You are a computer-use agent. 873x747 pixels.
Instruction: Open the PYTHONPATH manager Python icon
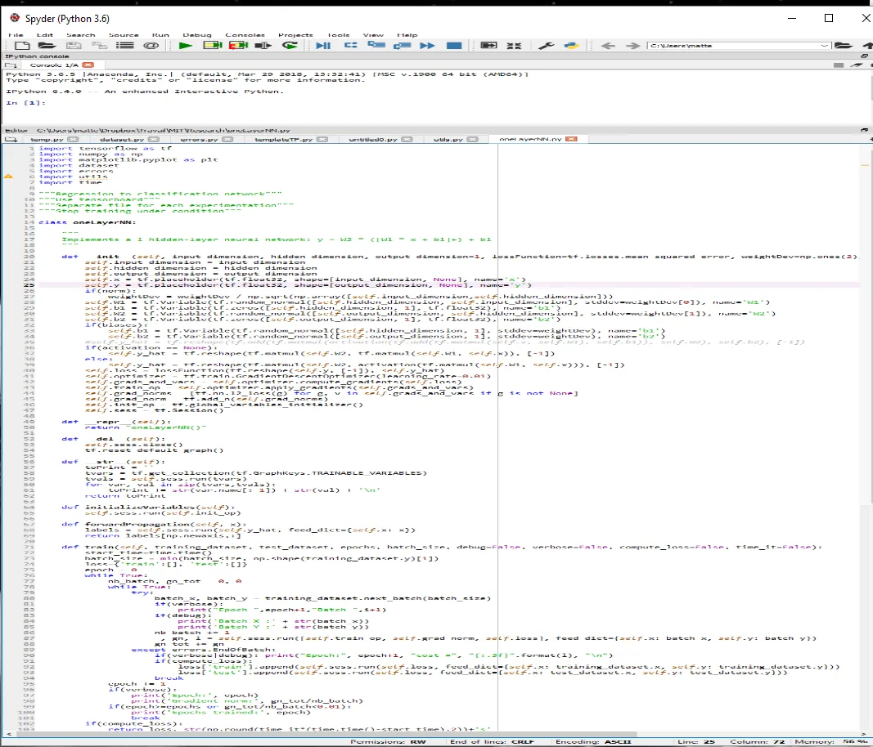572,46
